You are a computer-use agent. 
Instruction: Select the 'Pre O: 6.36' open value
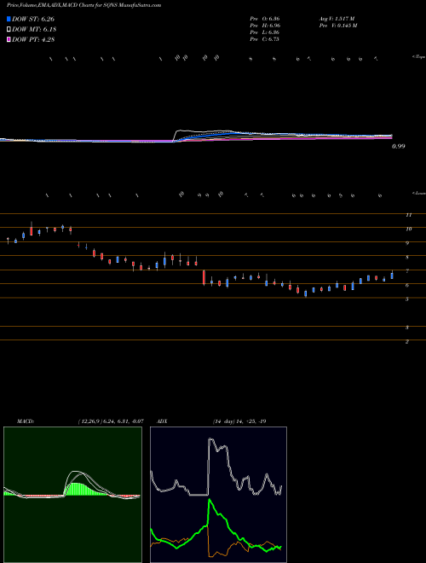click(265, 19)
